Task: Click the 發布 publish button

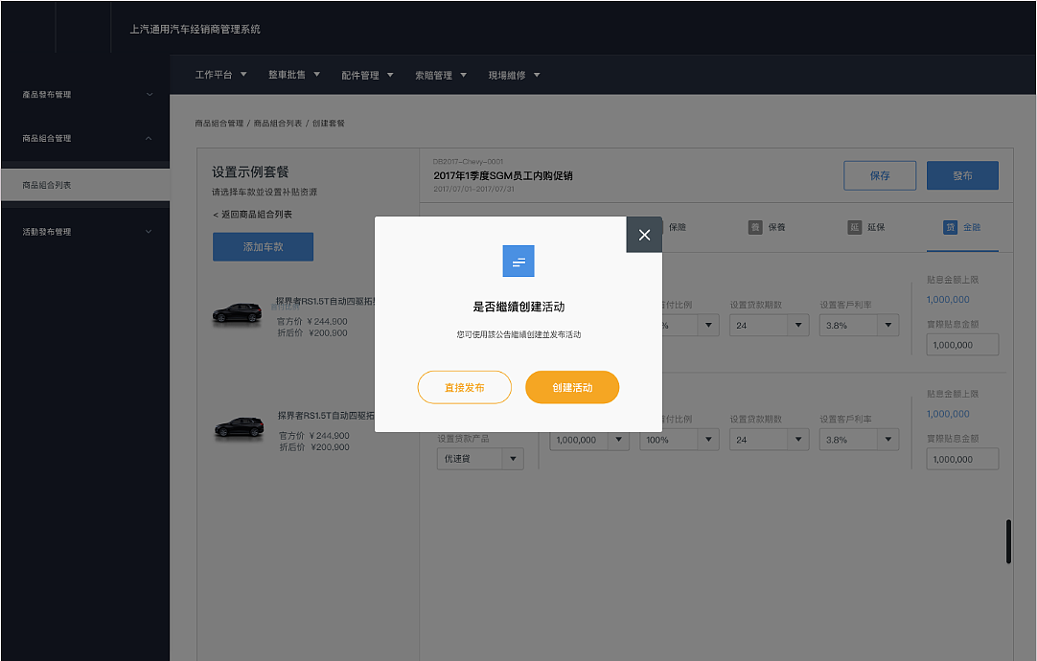Action: 961,175
